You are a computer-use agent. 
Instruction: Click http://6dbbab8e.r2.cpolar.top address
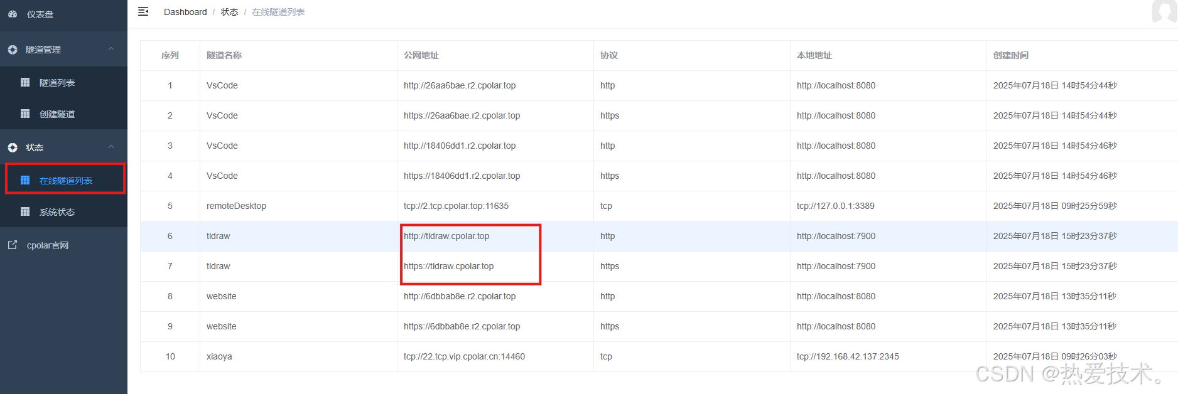click(460, 296)
